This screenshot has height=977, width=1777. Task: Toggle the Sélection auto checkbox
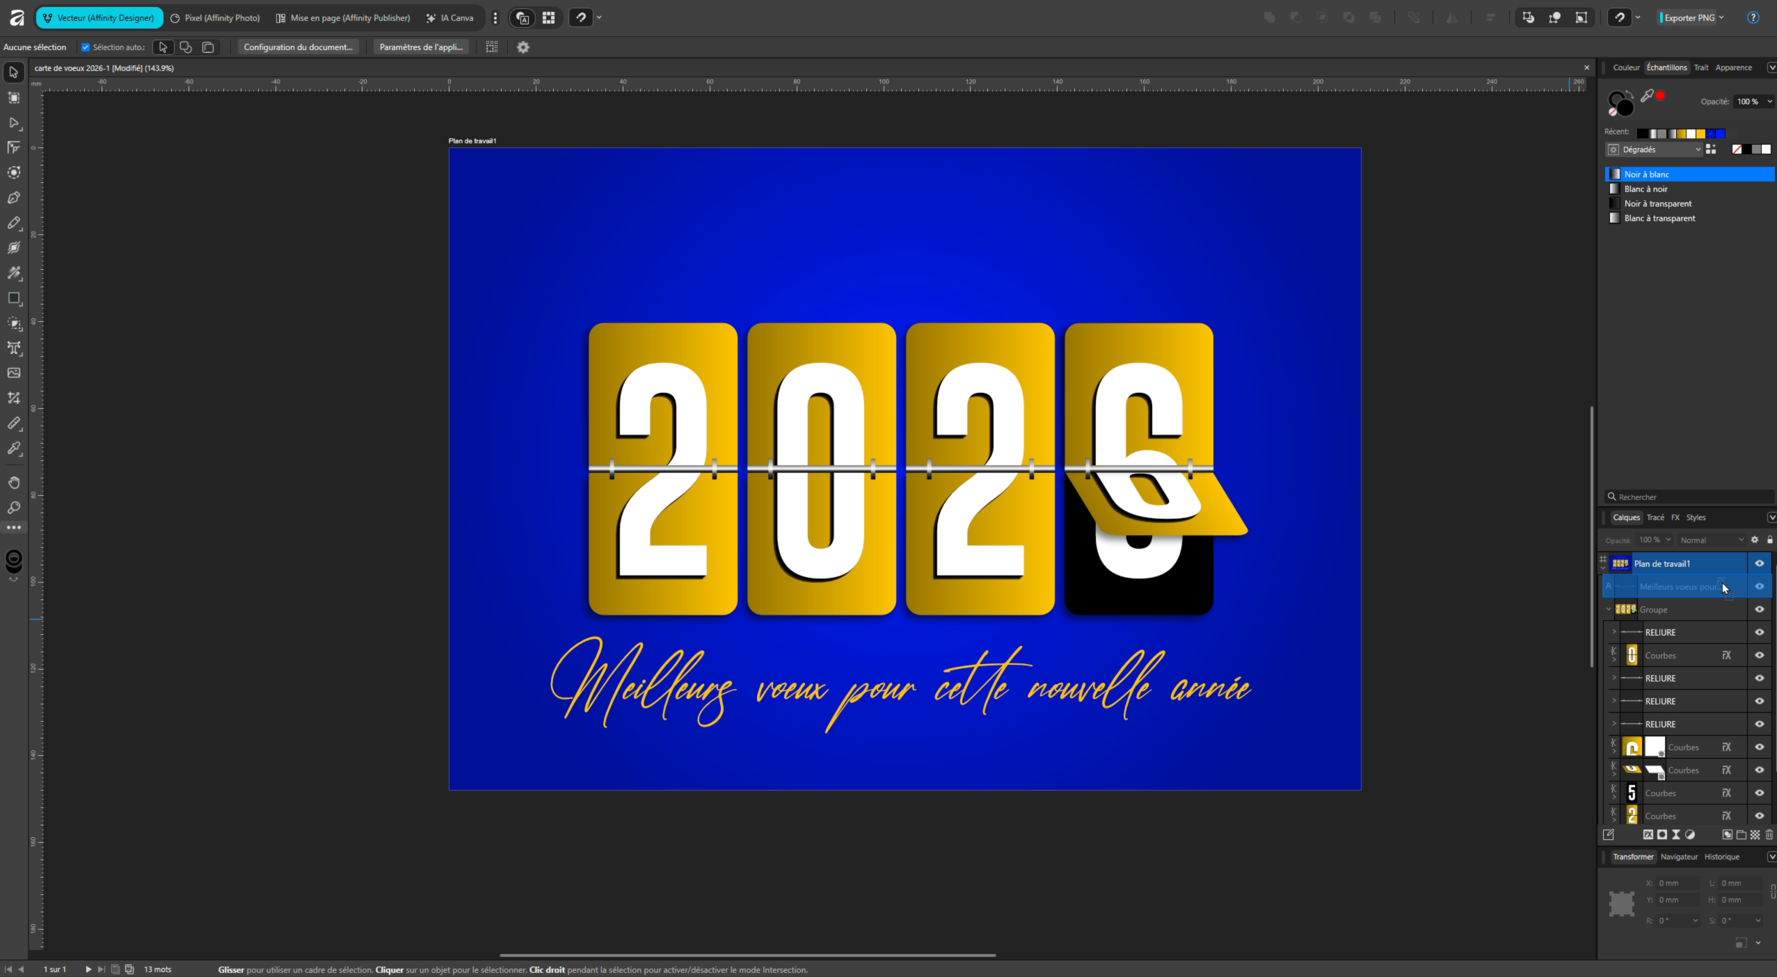click(86, 47)
